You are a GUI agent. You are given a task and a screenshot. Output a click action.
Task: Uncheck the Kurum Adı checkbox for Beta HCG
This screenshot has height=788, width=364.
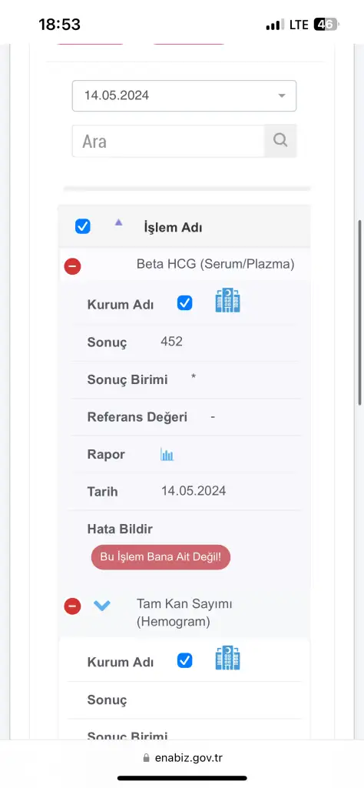(184, 302)
